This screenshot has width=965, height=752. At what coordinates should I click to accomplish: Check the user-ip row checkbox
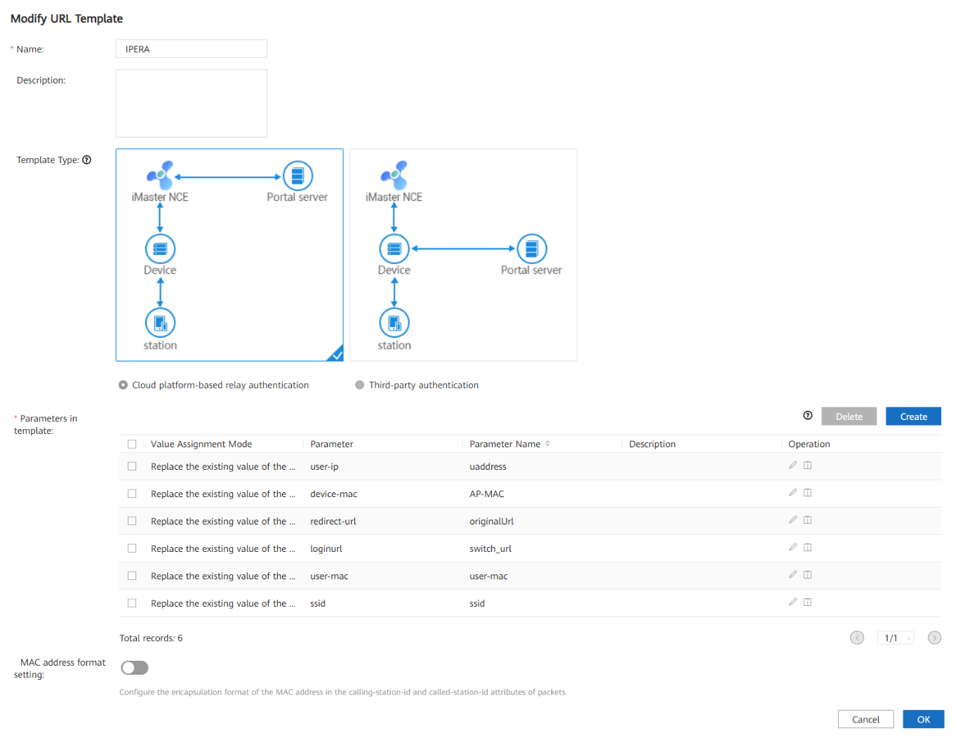(x=132, y=466)
